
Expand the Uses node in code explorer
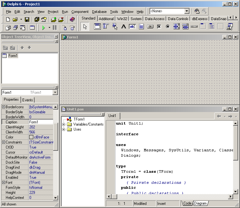pos(63,129)
